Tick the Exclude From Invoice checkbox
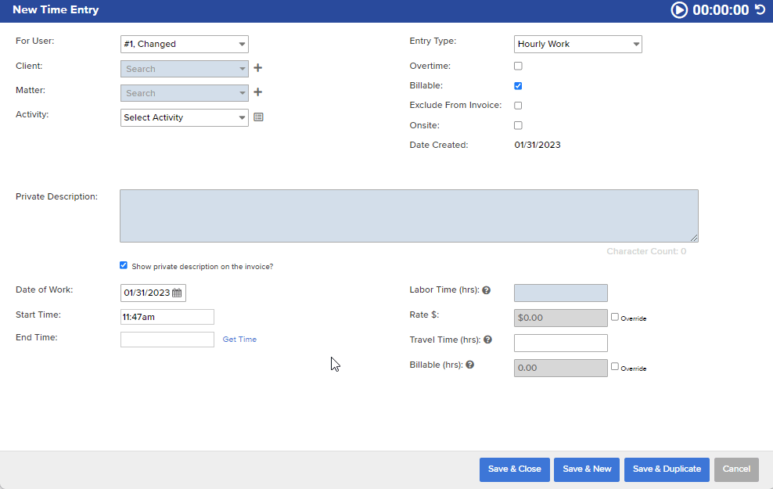The height and width of the screenshot is (489, 773). 518,106
